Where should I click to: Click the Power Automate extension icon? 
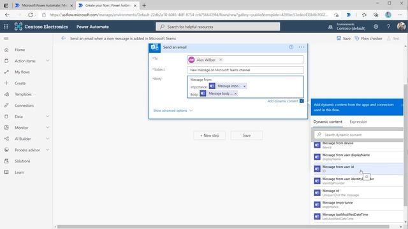[x=349, y=15]
